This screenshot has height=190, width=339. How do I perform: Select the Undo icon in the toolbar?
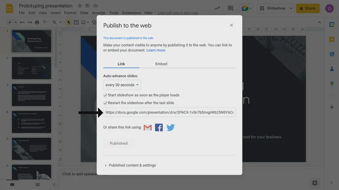(x=22, y=22)
